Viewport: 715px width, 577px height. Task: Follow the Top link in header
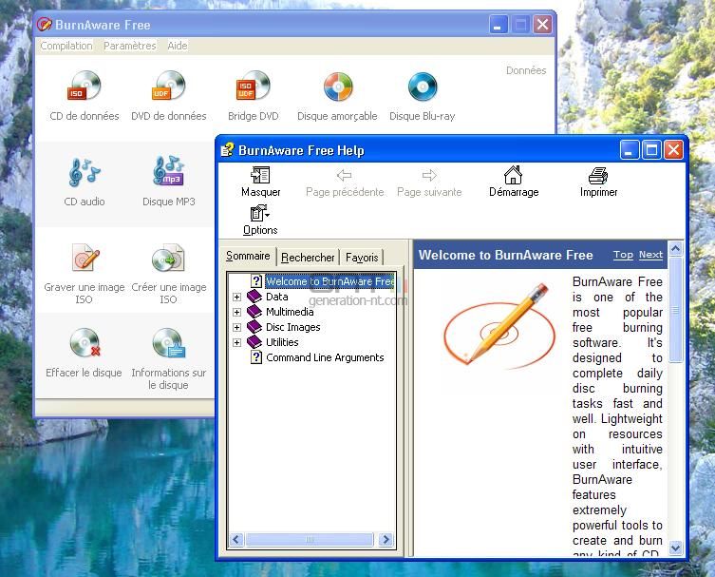coord(623,255)
